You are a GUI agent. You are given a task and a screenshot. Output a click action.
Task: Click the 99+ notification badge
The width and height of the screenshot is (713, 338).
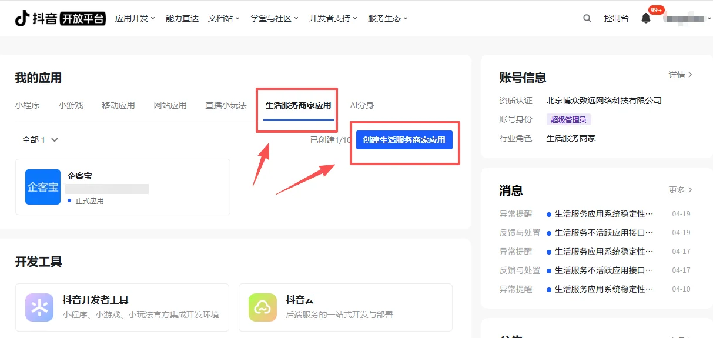coord(657,10)
